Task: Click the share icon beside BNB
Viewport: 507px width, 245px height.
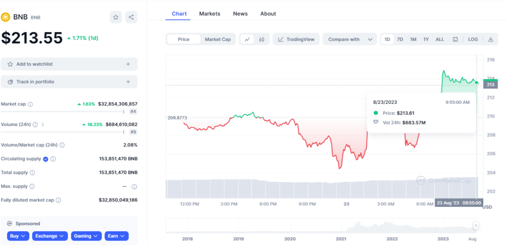Action: [x=131, y=17]
